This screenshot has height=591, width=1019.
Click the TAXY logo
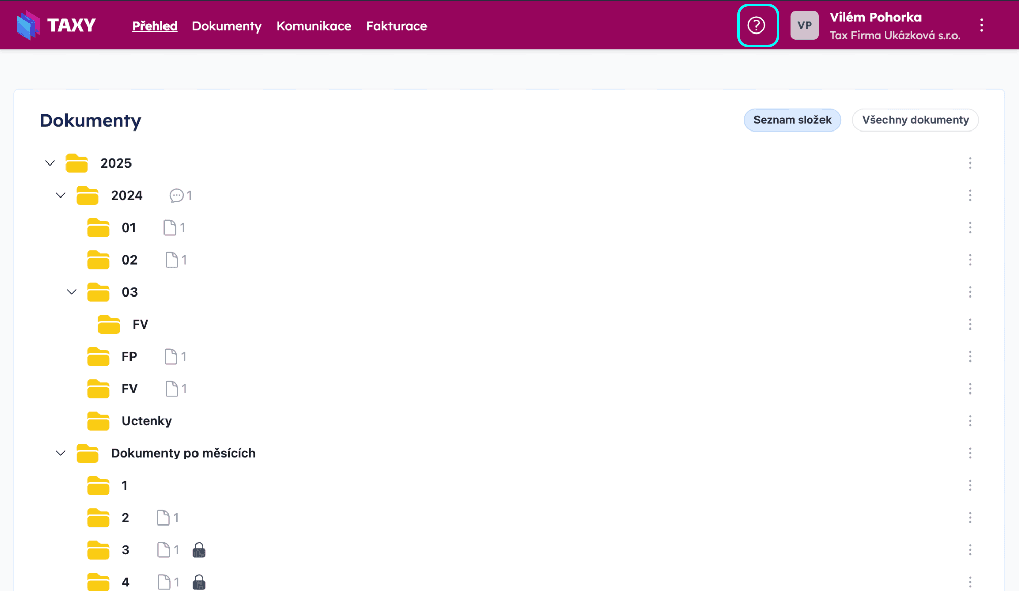click(x=56, y=25)
